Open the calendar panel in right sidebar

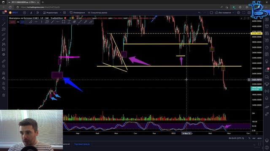click(x=267, y=54)
